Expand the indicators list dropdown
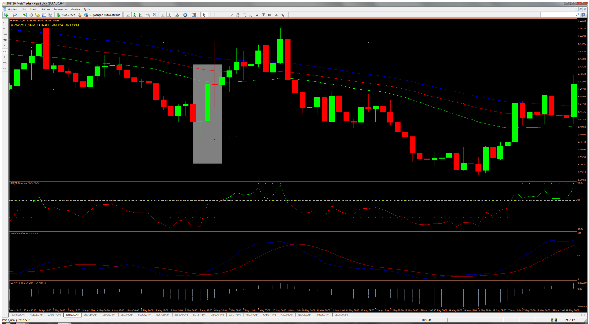 coord(180,15)
